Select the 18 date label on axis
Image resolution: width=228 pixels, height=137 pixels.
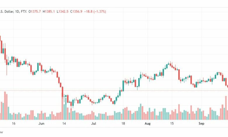pos(123,124)
